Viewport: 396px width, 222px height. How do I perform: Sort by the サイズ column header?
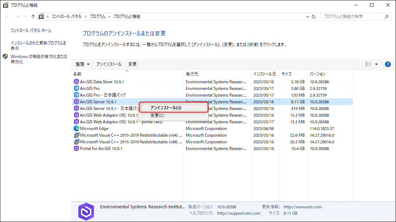click(x=293, y=74)
